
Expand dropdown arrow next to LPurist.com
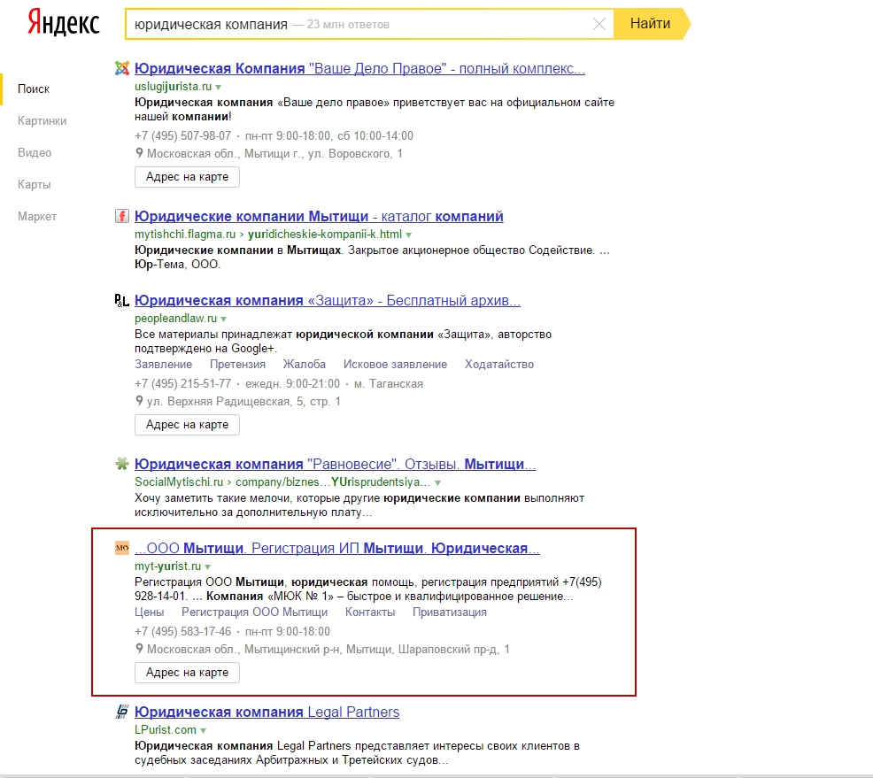pos(204,730)
